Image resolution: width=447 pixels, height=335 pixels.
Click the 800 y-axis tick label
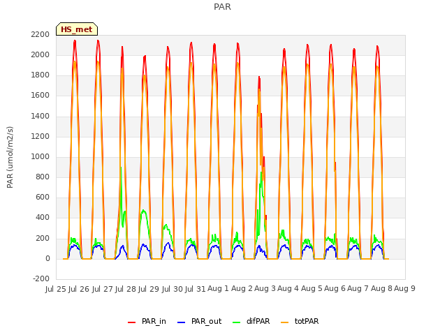pyautogui.click(x=43, y=177)
